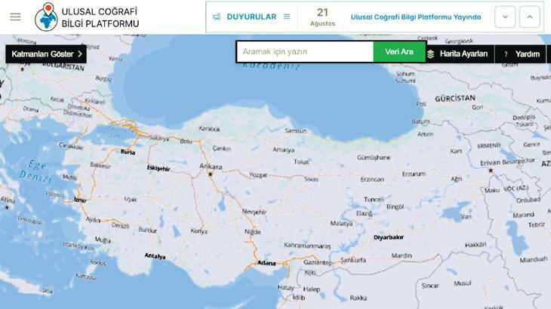Expand the Katmanları Göster panel
551x309 pixels.
(46, 54)
